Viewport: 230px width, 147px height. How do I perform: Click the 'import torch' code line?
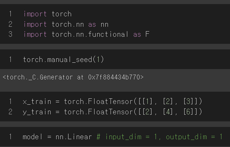[x=48, y=14]
